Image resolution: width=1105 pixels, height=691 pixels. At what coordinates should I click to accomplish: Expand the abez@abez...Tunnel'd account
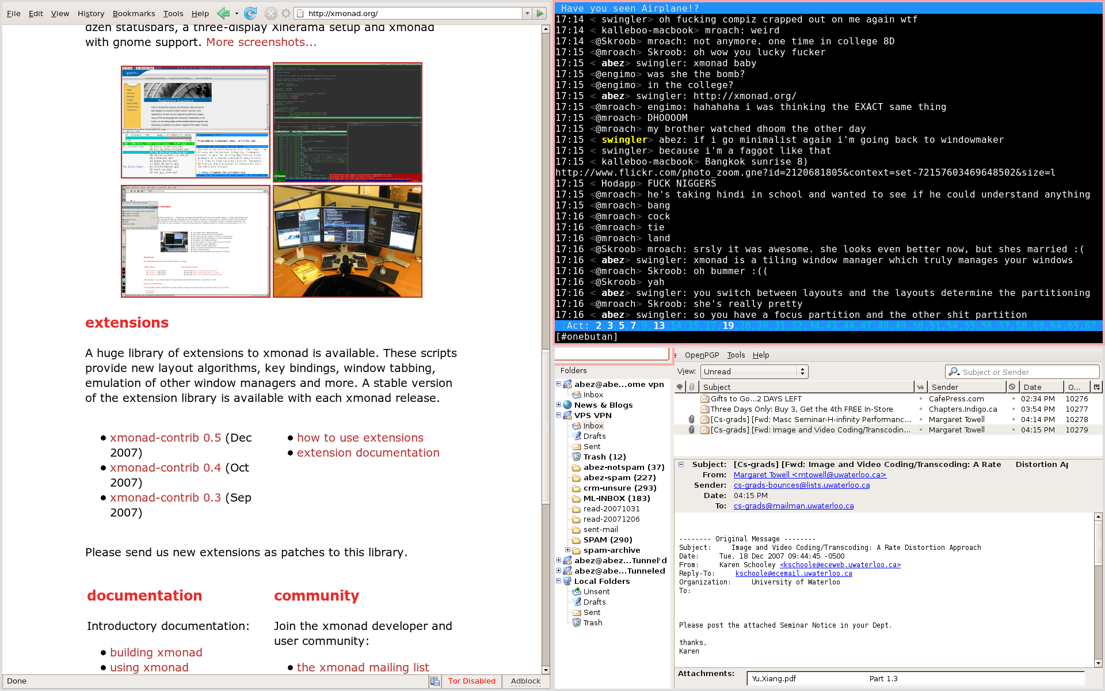(x=558, y=560)
